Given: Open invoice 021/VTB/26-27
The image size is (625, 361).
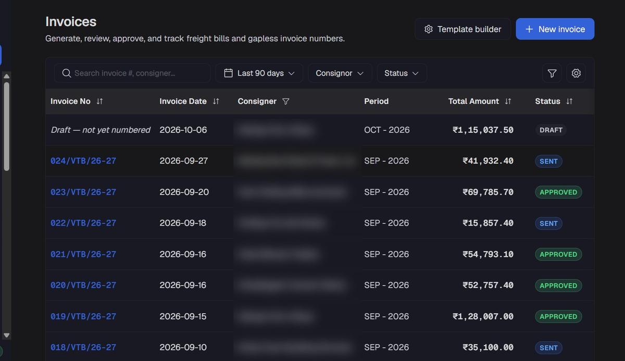Looking at the screenshot, I should click(x=83, y=254).
